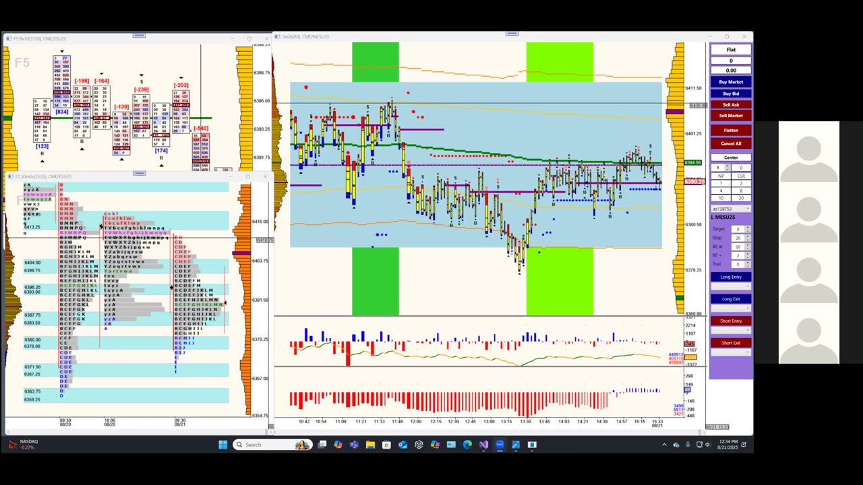Click the Short Exit button
This screenshot has height=485, width=863.
(731, 343)
